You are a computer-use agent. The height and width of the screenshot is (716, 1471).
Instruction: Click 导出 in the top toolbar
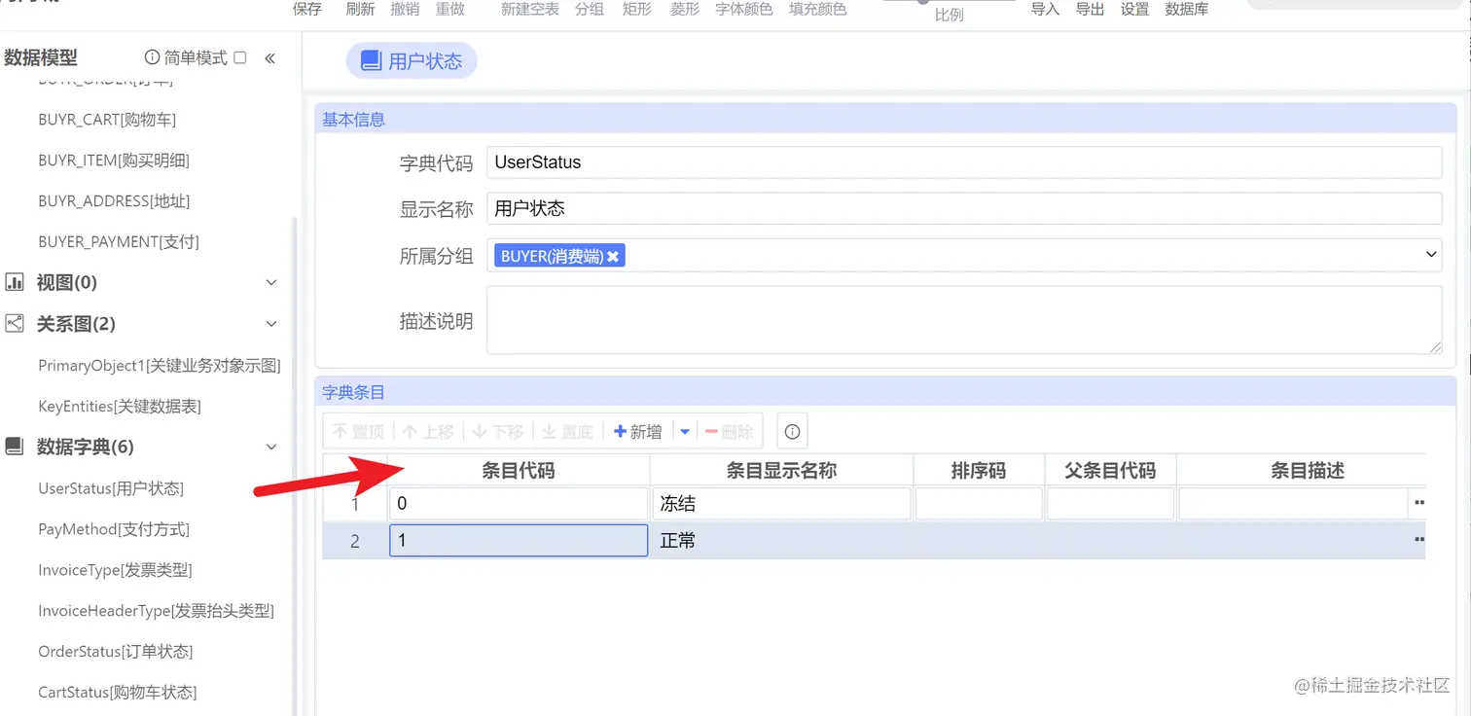point(1090,9)
